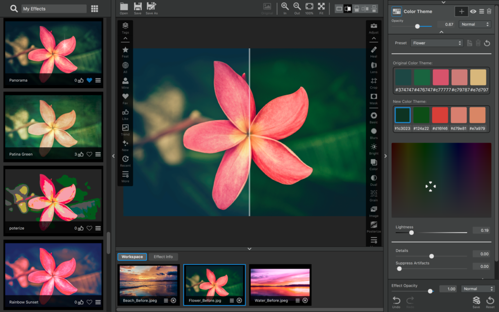Select the Trend category icon
This screenshot has width=499, height=312.
[x=125, y=130]
